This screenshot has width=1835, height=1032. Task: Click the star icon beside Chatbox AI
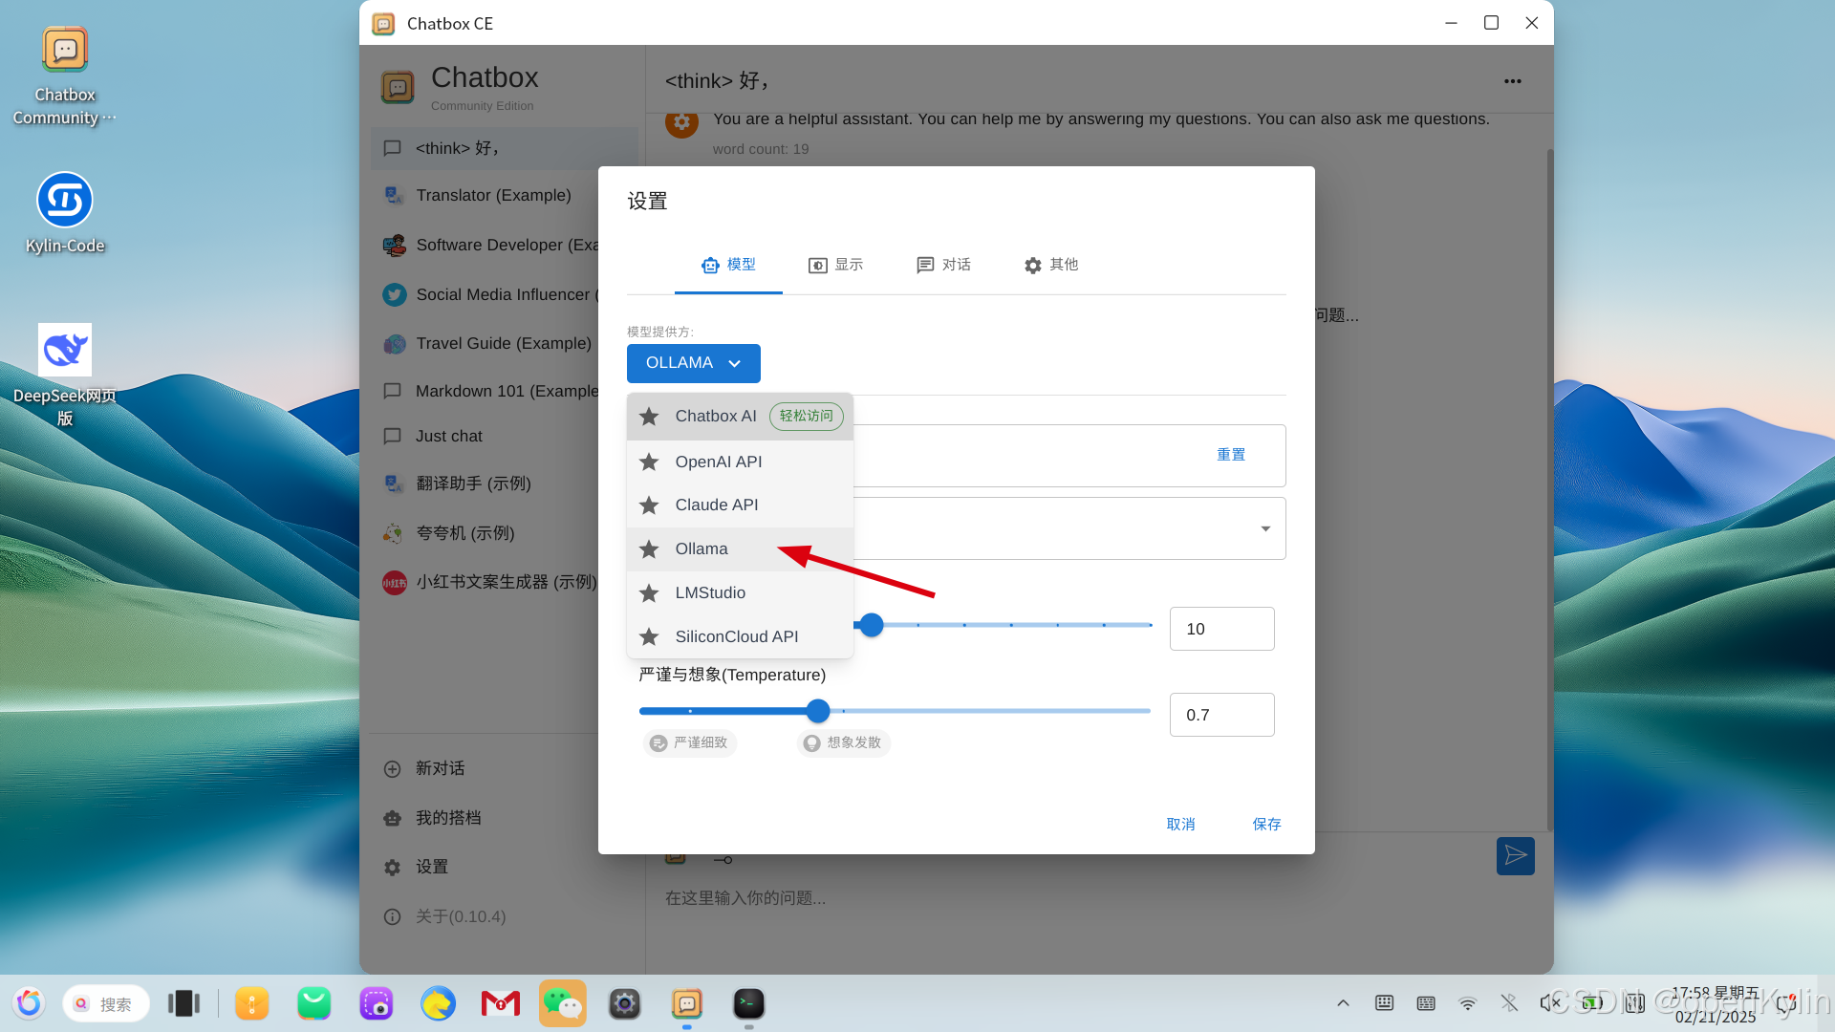pyautogui.click(x=649, y=417)
